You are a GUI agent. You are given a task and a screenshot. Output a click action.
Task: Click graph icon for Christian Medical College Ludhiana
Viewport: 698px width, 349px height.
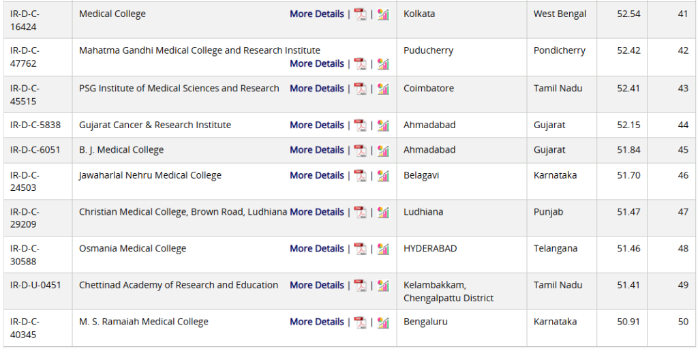(383, 213)
